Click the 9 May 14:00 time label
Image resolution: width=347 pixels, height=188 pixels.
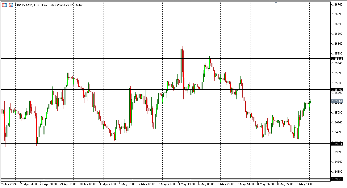click(x=305, y=184)
